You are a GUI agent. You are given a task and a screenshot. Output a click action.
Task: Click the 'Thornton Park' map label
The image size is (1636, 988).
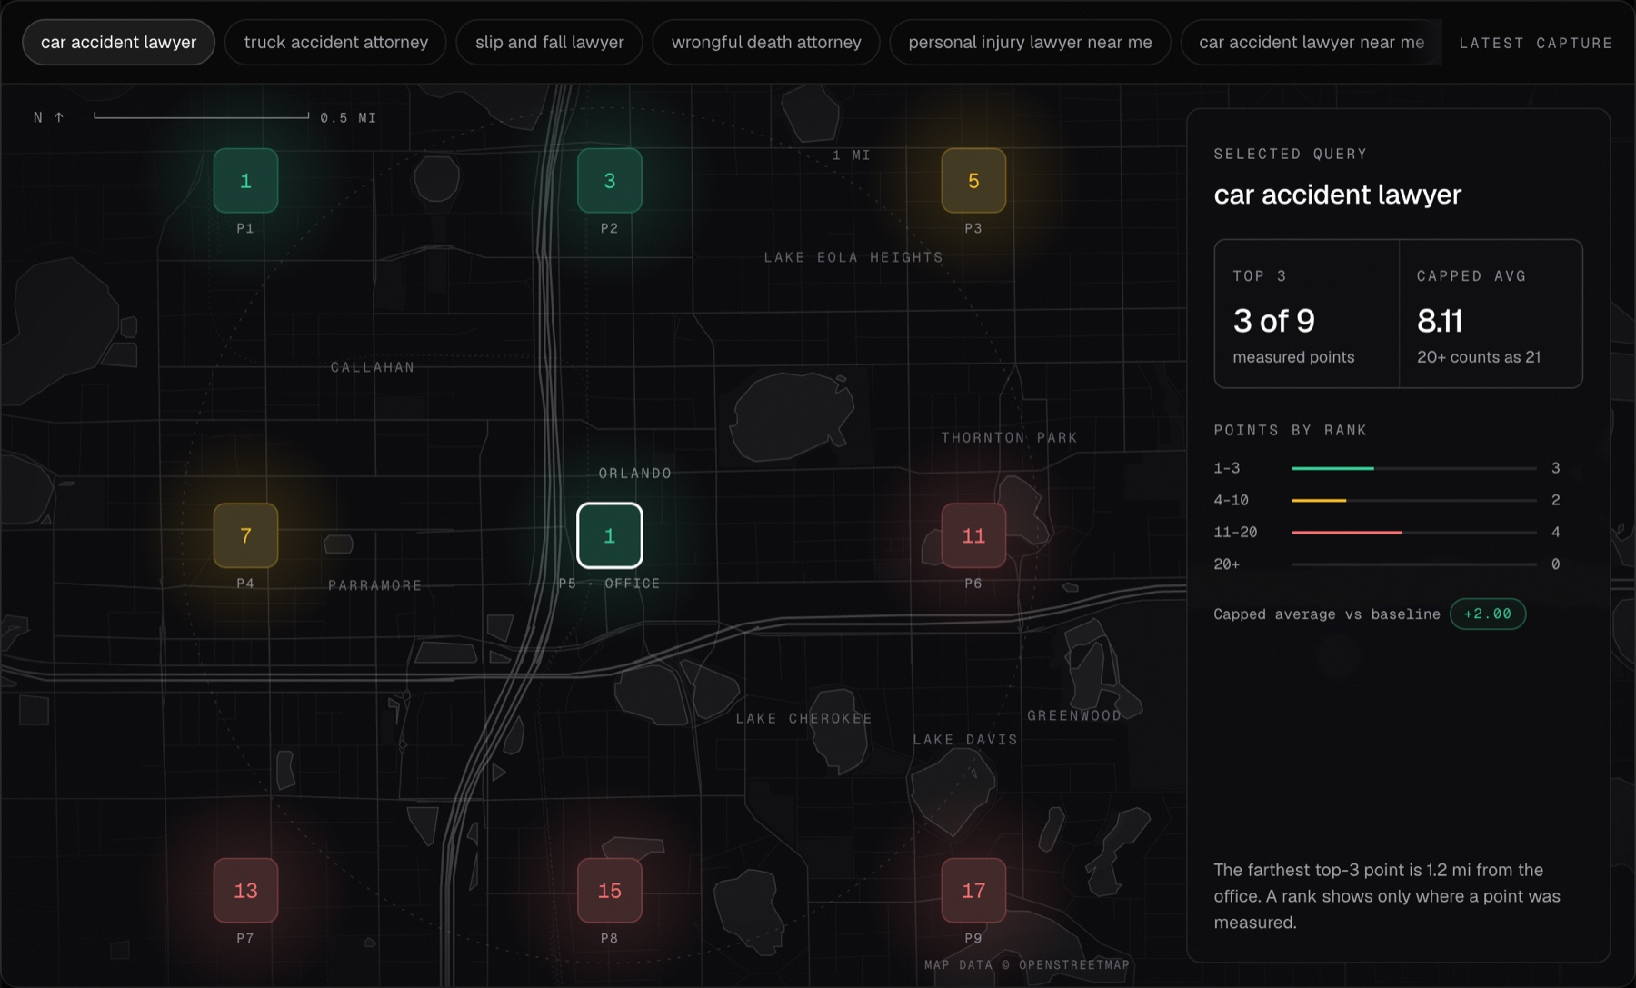[1009, 437]
